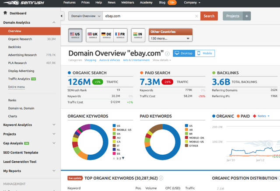Open SEO Content Template
280x191 pixels.
[x=21, y=153]
